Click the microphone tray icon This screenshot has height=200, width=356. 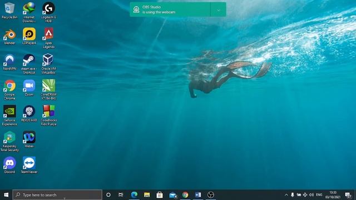(293, 195)
